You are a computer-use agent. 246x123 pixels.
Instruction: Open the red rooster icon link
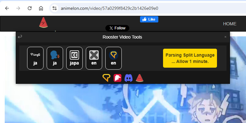117,78
